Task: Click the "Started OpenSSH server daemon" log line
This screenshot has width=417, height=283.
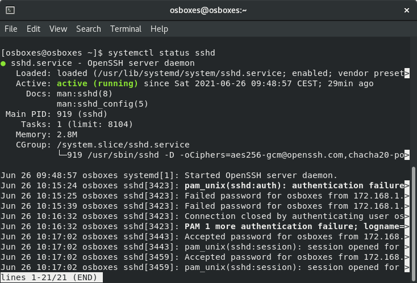Action: (x=261, y=175)
